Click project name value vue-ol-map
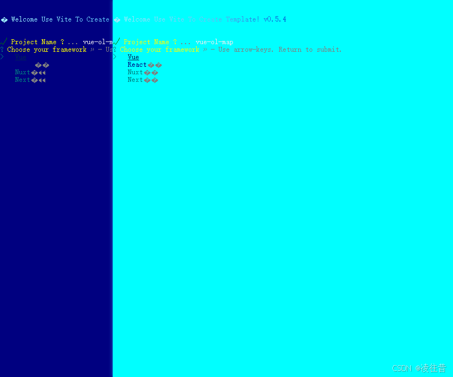Screen dimensions: 453x377 click(x=215, y=42)
